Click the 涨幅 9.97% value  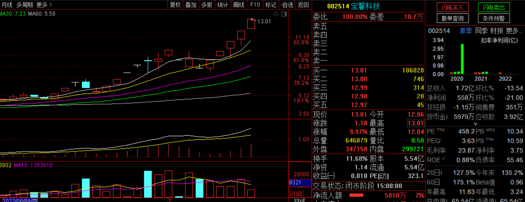(358, 132)
